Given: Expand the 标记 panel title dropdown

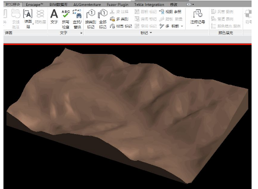Looking at the screenshot, I should coord(151,33).
